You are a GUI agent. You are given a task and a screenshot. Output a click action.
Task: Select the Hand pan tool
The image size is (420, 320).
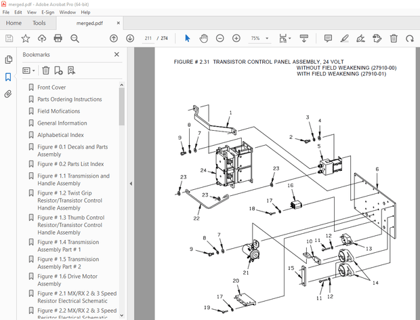(203, 39)
